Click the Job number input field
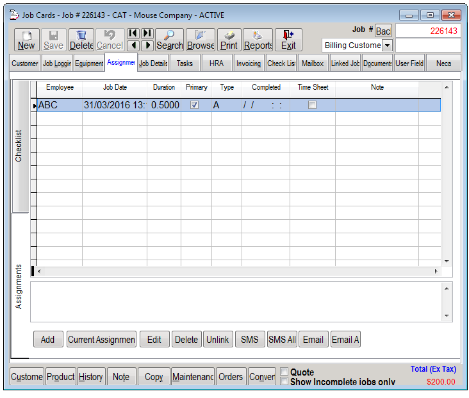 click(427, 31)
